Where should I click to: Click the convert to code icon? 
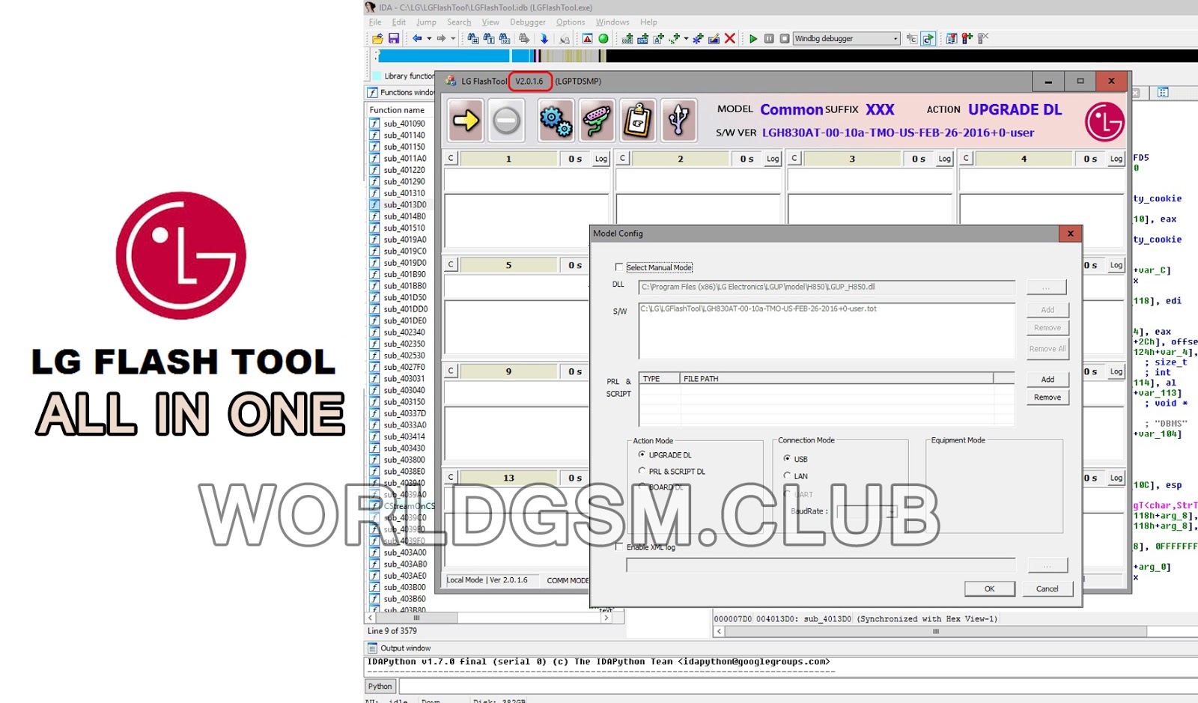pos(627,38)
